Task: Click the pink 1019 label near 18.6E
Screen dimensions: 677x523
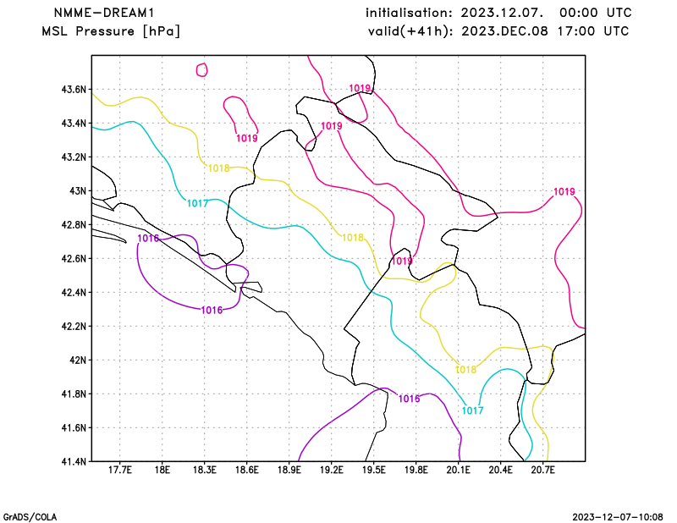Action: coord(247,138)
